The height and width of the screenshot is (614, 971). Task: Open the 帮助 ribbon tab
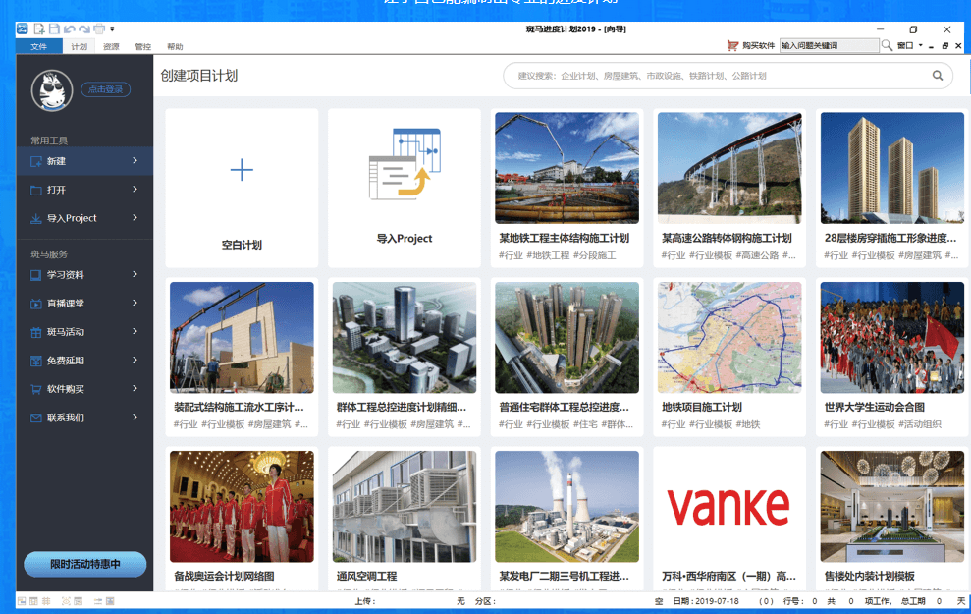pyautogui.click(x=175, y=46)
